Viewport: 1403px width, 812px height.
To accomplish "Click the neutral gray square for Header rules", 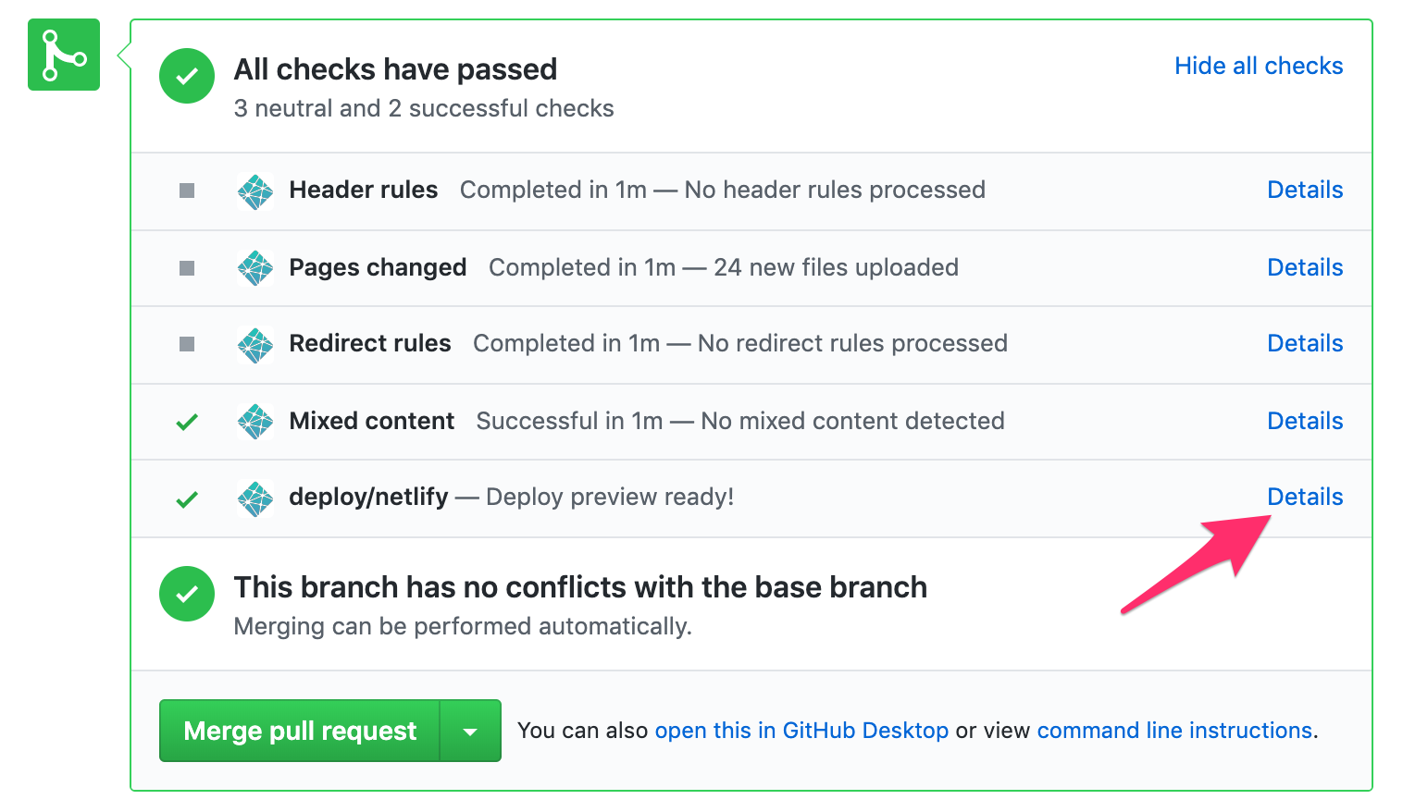I will click(x=187, y=191).
